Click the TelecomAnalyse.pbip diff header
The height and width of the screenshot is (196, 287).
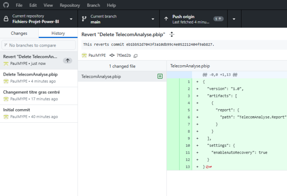190,66
